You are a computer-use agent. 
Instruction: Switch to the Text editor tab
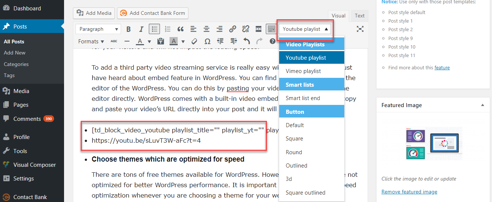(x=359, y=16)
